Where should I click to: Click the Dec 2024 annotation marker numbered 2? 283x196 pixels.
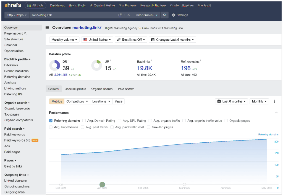[61, 184]
